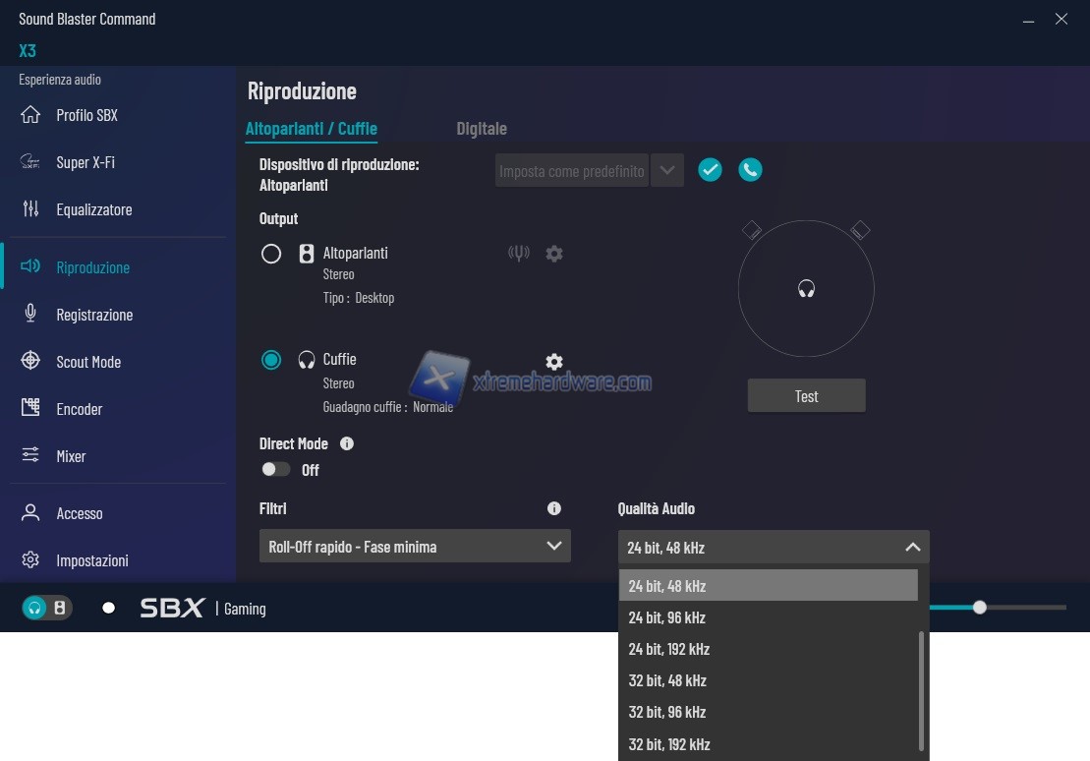Click the volume slider handle
The image size is (1090, 761).
(x=979, y=608)
